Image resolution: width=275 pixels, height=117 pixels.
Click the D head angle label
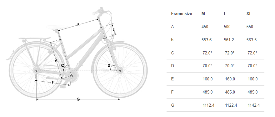109,66
